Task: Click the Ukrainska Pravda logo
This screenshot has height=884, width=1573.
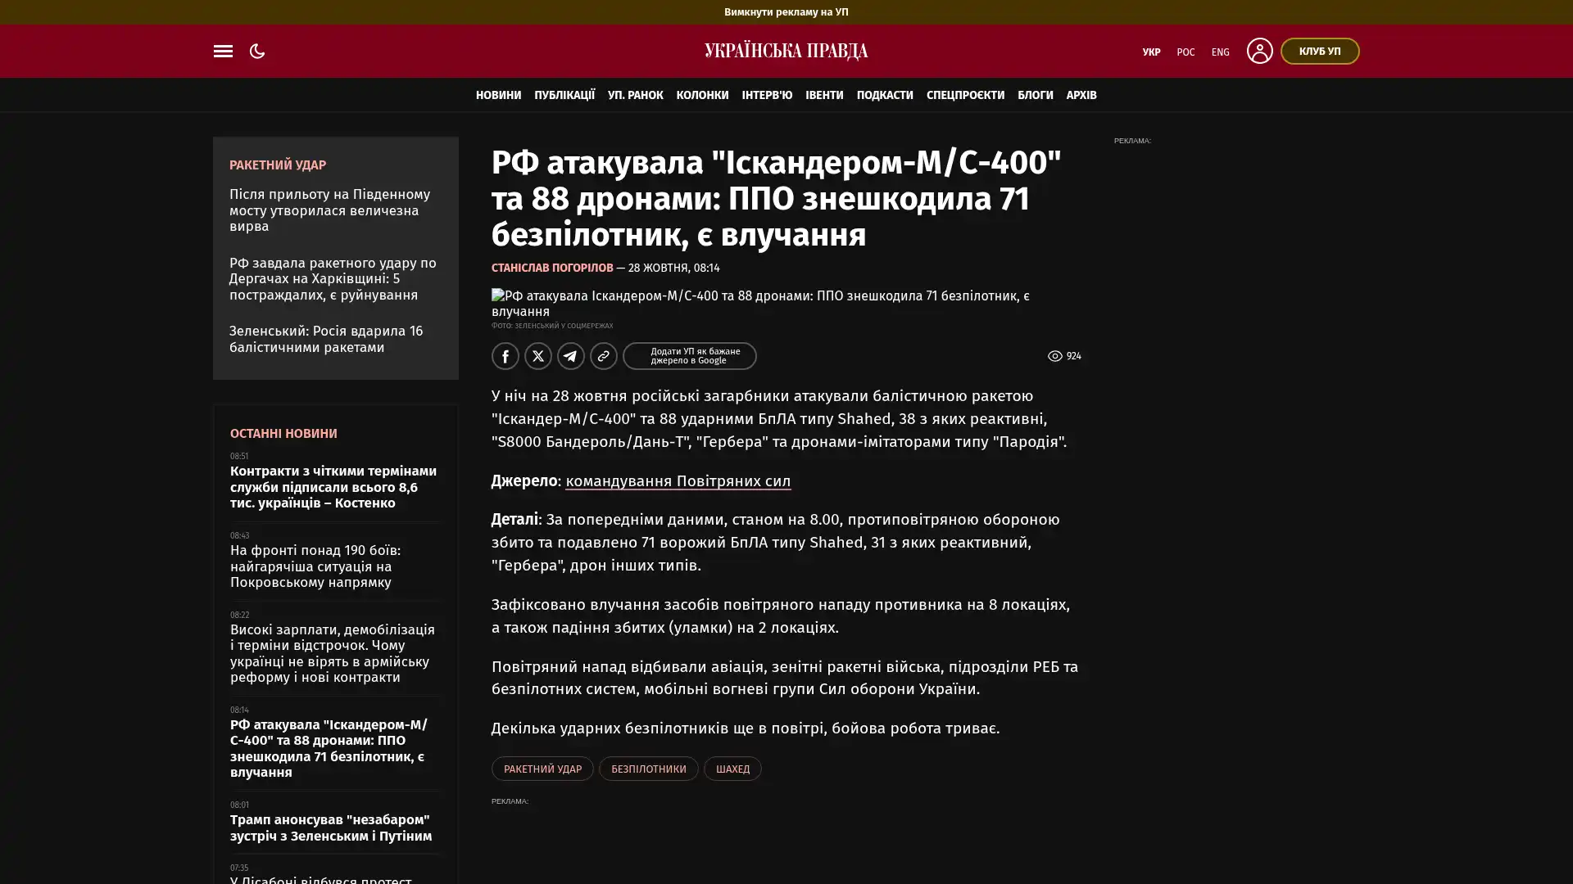Action: click(x=786, y=51)
